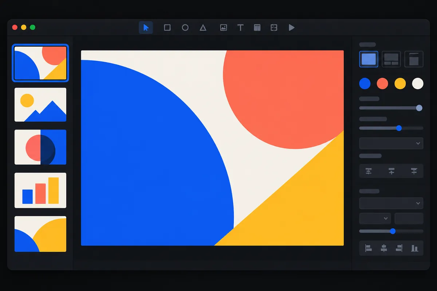Open the small dropdown beside the empty field
The height and width of the screenshot is (291, 437).
(375, 218)
